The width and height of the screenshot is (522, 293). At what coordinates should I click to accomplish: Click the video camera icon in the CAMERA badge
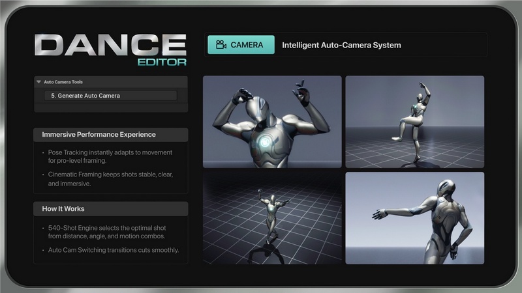point(221,45)
